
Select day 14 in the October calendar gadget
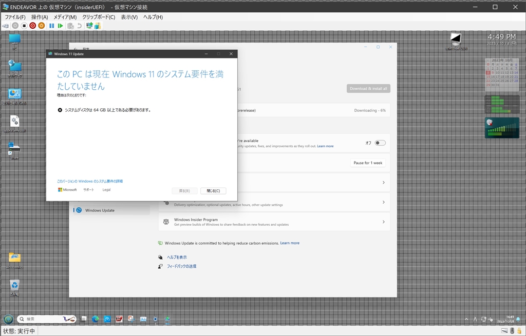(x=516, y=73)
